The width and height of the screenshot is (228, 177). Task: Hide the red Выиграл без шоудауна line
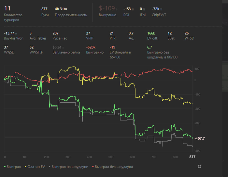[112, 167]
